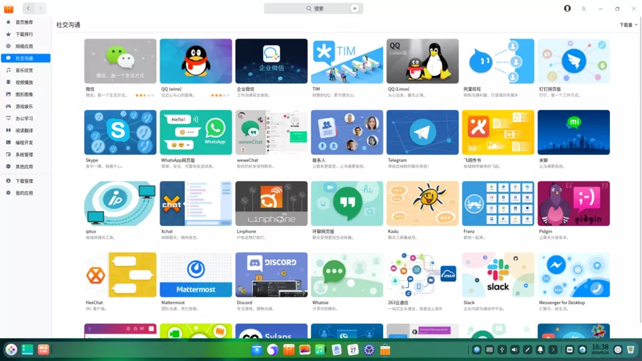Go to 编程开发 category
642x361 pixels.
point(24,142)
